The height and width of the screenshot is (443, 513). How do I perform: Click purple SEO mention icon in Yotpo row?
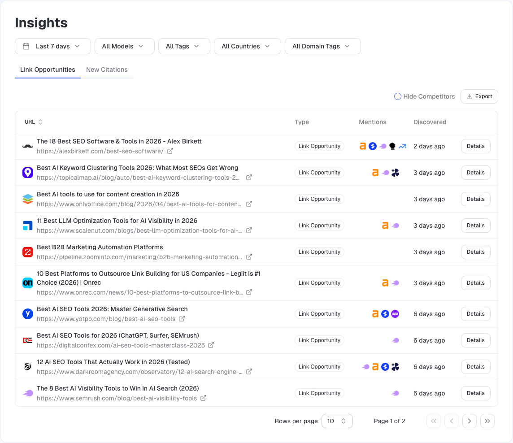395,314
